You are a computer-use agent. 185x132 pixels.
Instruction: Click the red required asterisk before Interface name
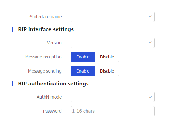click(x=31, y=16)
